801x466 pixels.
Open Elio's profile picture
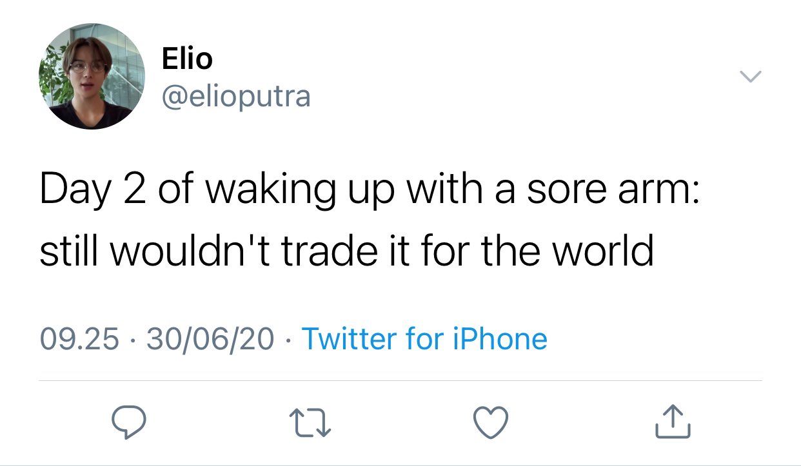92,76
